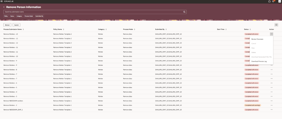Select the Cancel menu entry
The image size is (282, 119).
point(261,43)
